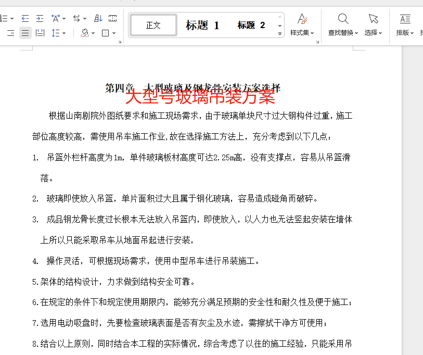The height and width of the screenshot is (355, 423).
Task: Open the Chinese layout character-scaling tool
Action: pos(56,18)
